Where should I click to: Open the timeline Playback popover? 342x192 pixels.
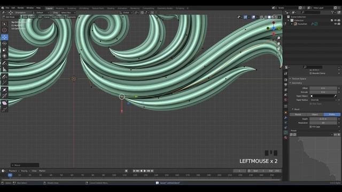click(14, 171)
